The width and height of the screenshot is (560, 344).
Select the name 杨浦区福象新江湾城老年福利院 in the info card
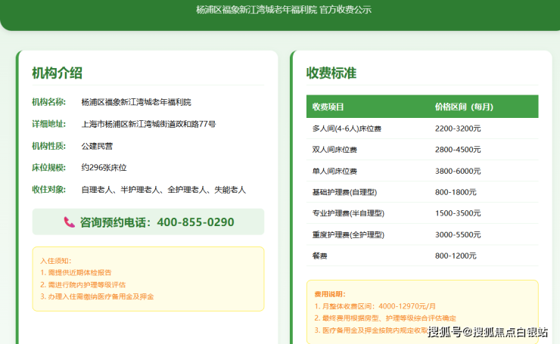tap(136, 102)
